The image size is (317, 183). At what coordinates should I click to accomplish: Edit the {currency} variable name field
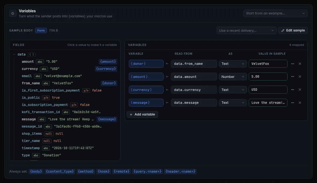[146, 90]
